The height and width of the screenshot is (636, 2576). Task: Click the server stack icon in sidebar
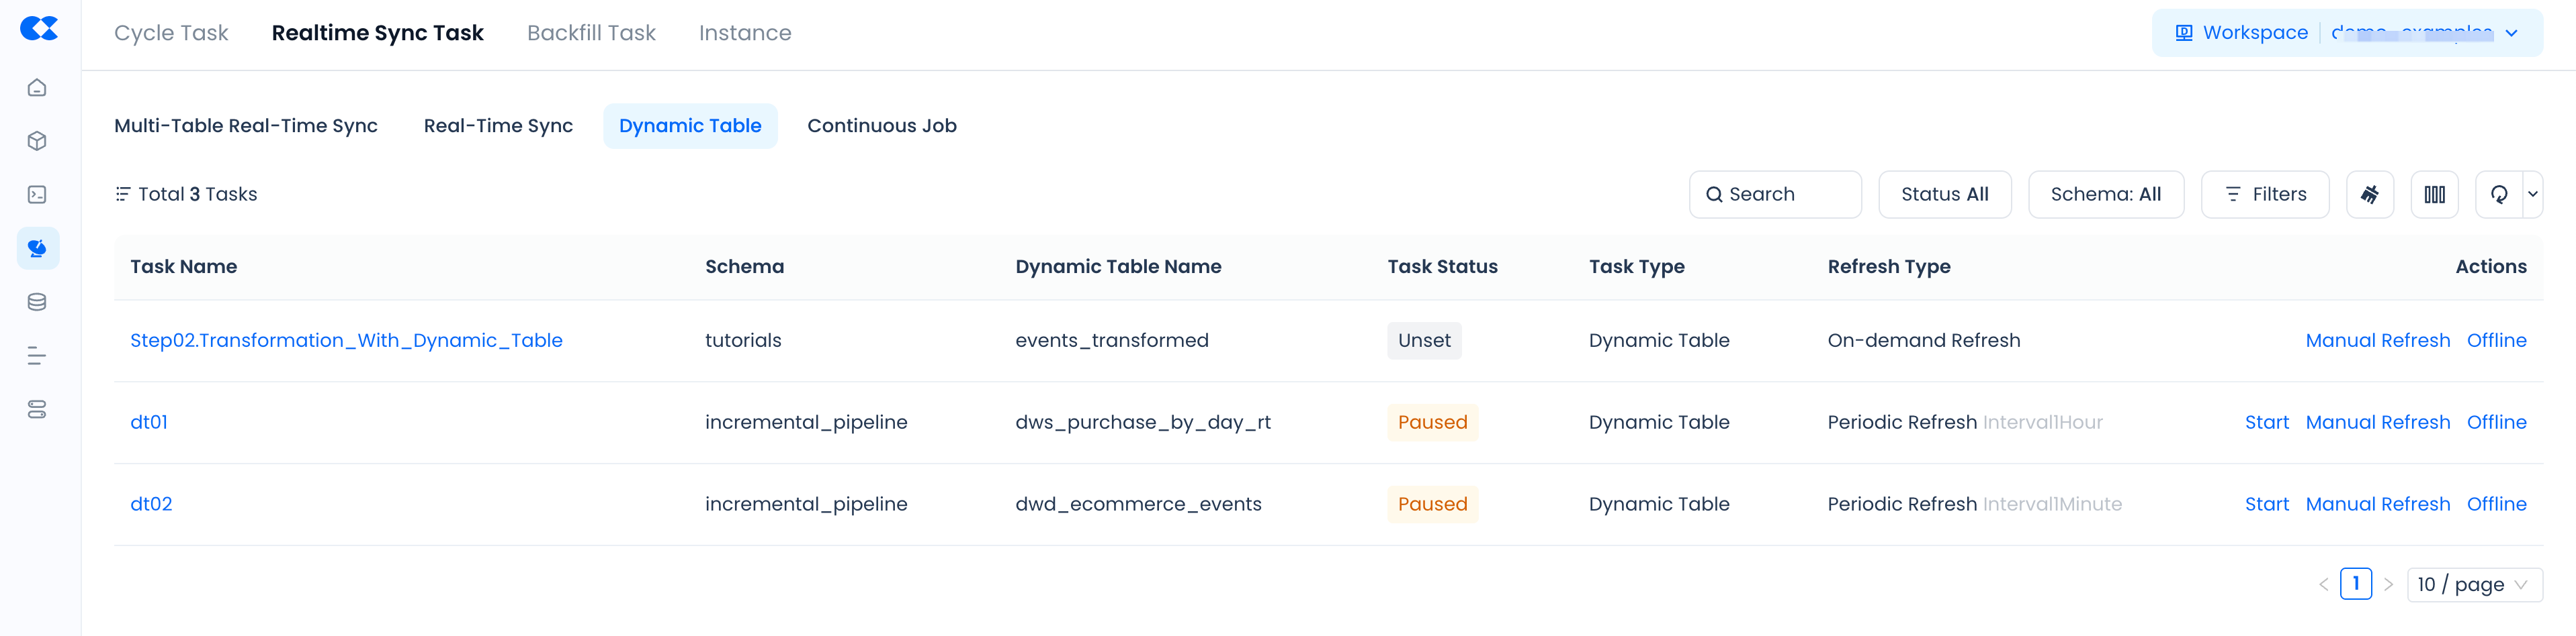point(37,409)
